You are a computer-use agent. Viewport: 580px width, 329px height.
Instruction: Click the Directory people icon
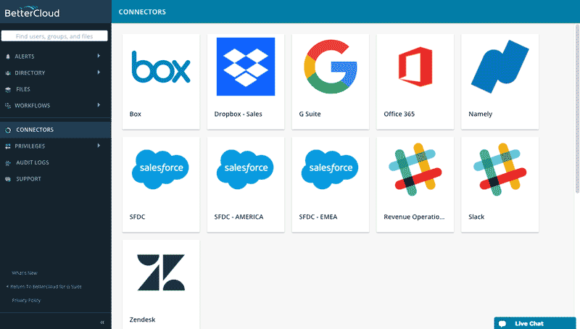tap(8, 73)
